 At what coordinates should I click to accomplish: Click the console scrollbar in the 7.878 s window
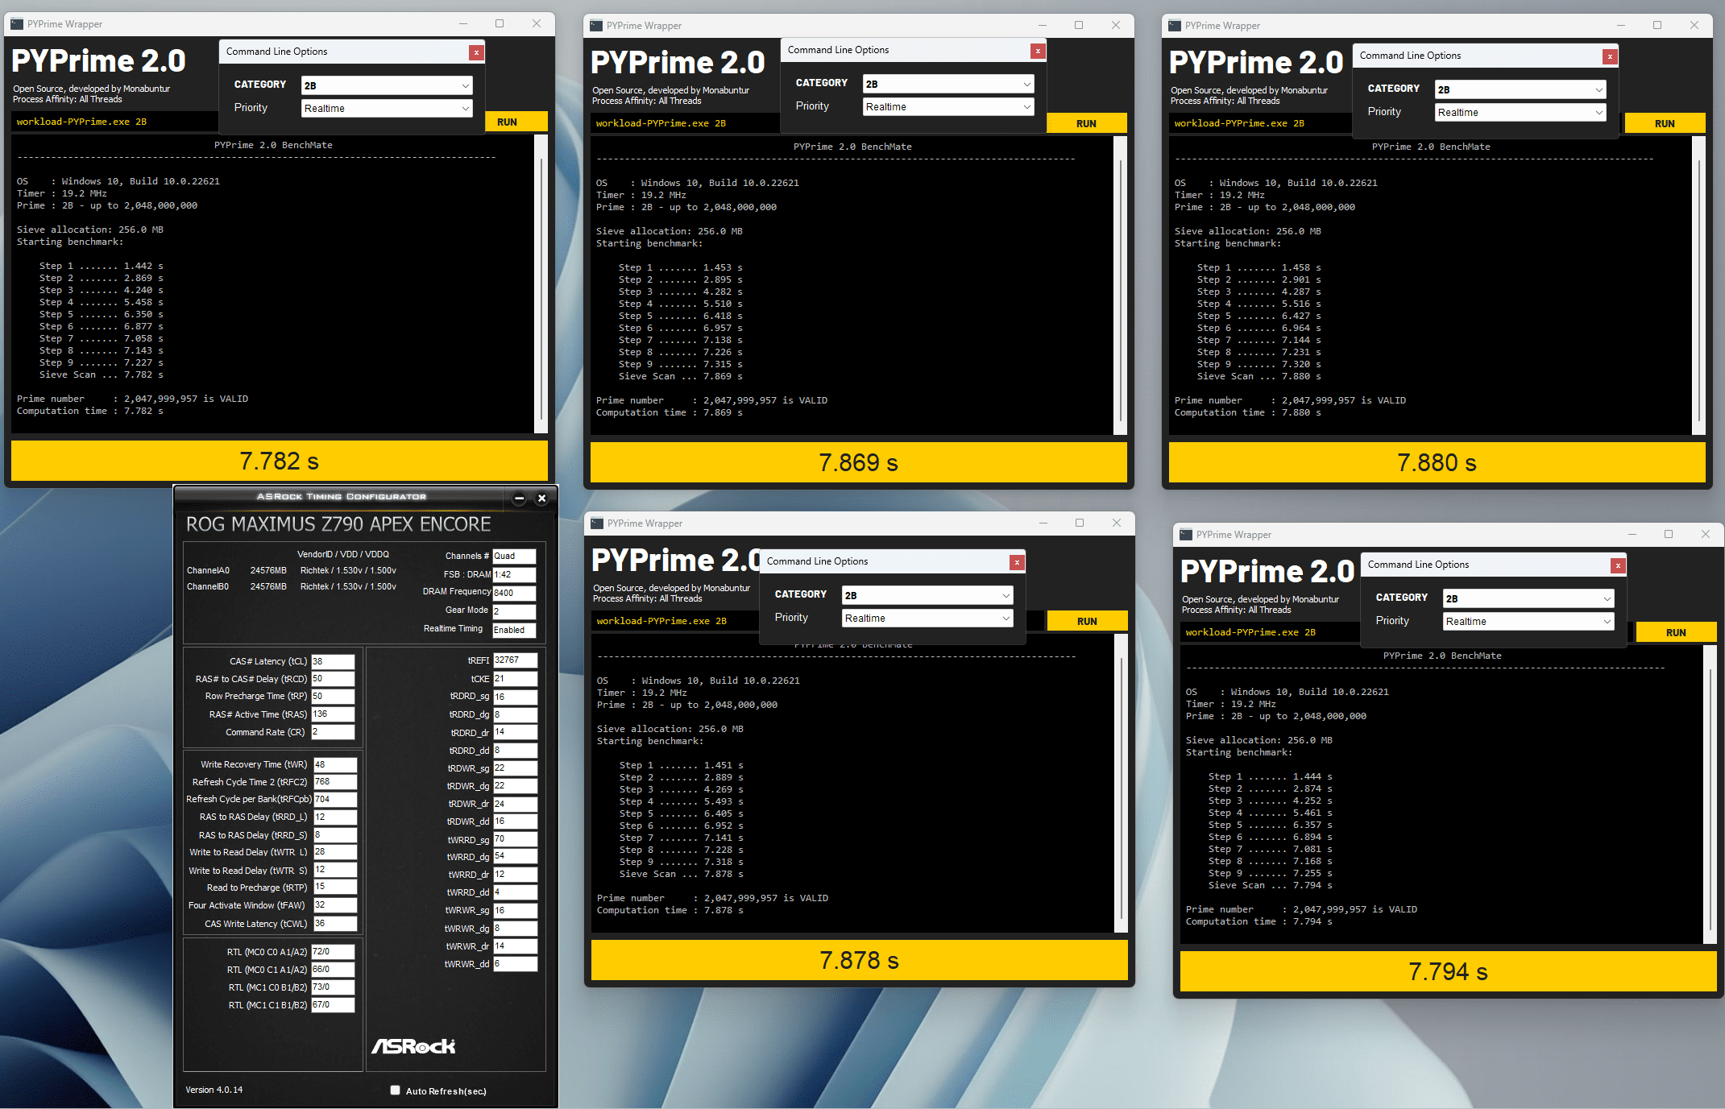[x=1122, y=784]
